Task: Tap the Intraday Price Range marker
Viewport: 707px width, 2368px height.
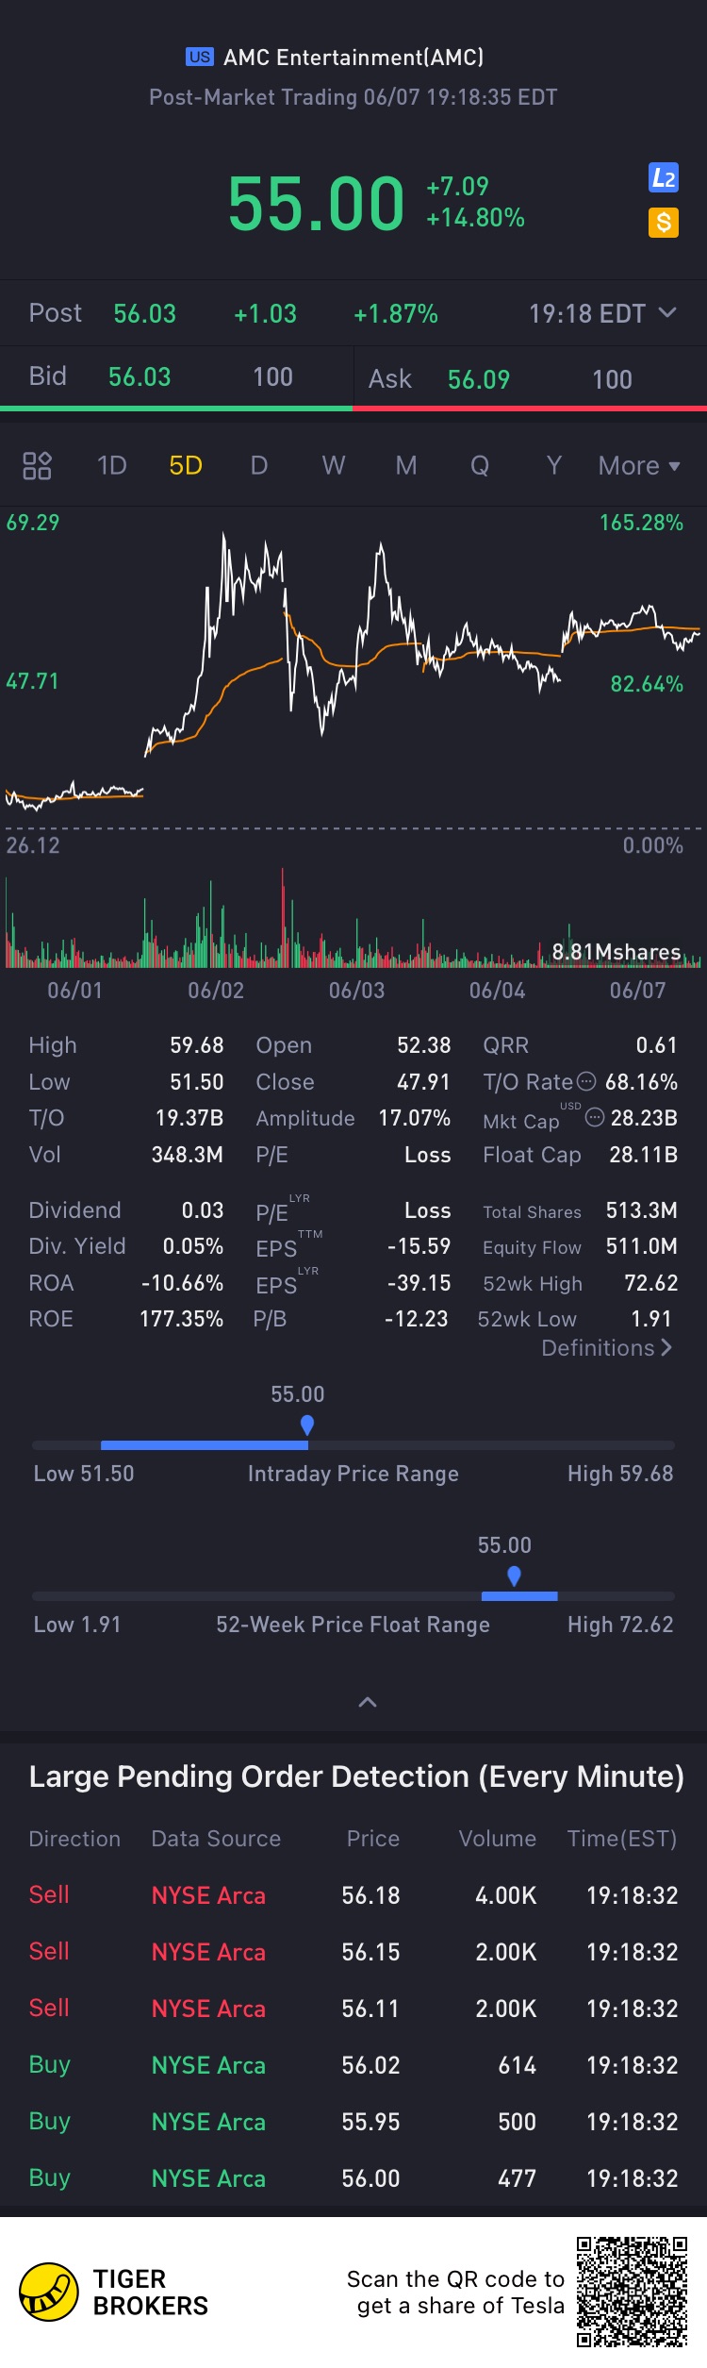Action: 306,1425
